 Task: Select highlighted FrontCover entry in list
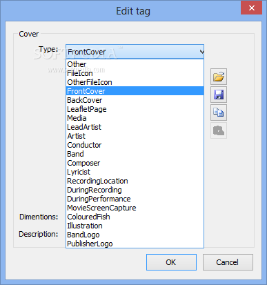tap(135, 91)
